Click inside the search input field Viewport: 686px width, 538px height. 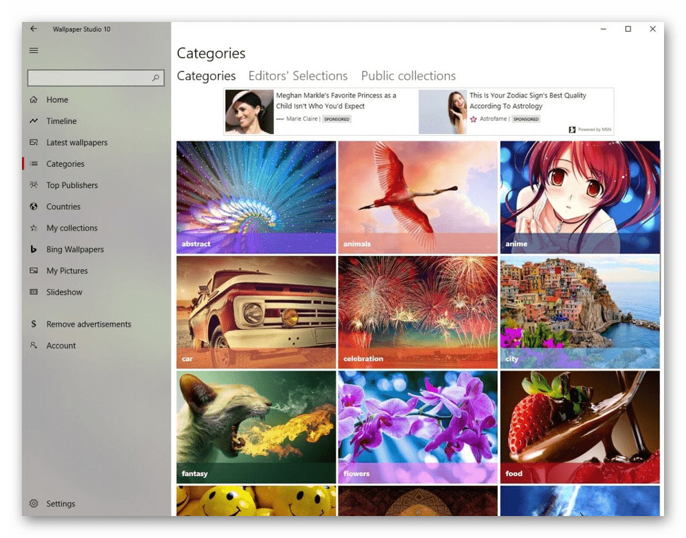click(x=88, y=78)
